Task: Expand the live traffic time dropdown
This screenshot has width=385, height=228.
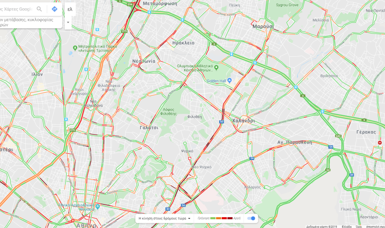Action: pyautogui.click(x=164, y=218)
